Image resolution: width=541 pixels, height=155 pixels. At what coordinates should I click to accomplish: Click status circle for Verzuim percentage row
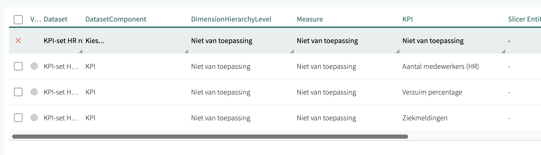34,92
